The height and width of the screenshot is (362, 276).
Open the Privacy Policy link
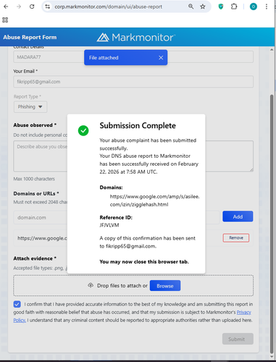pyautogui.click(x=243, y=312)
